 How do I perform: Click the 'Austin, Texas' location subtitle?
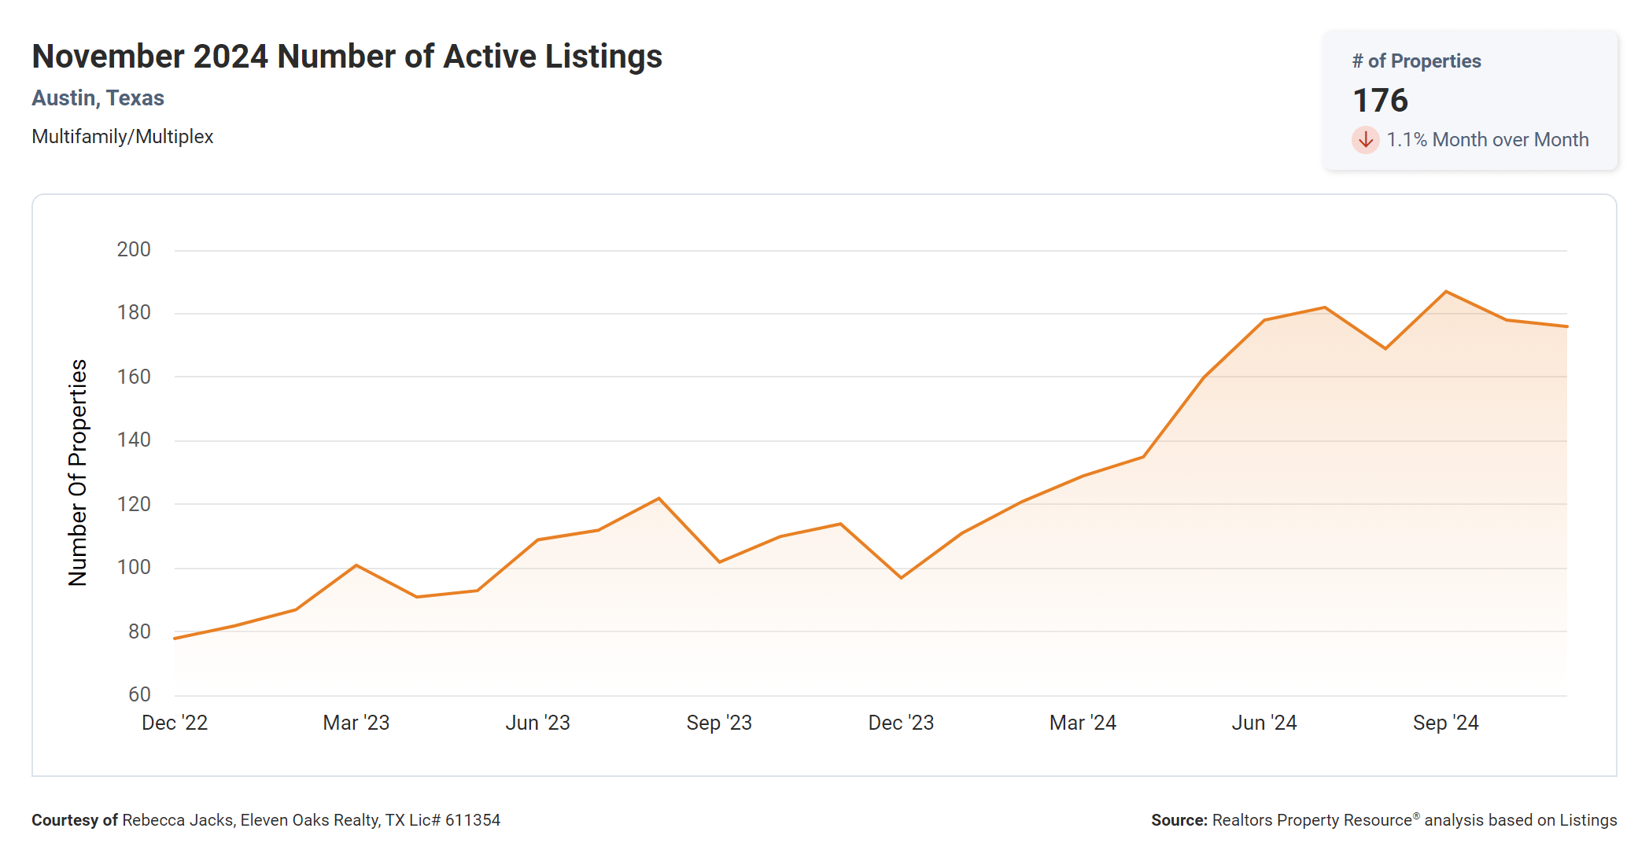(98, 98)
